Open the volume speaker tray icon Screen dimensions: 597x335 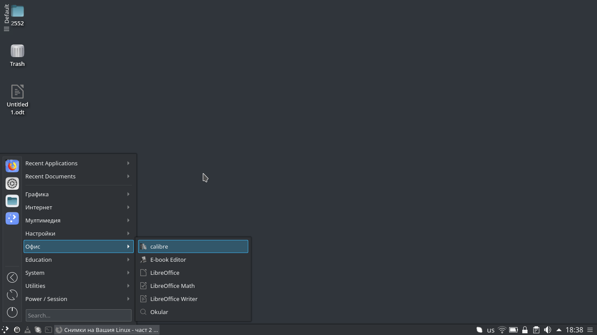click(x=547, y=330)
